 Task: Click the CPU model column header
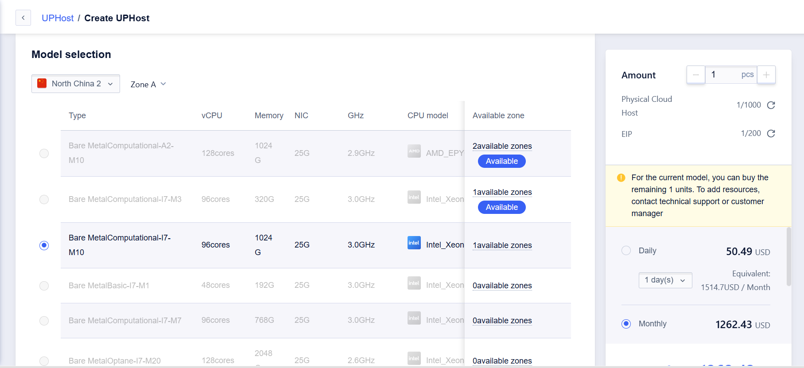(428, 116)
